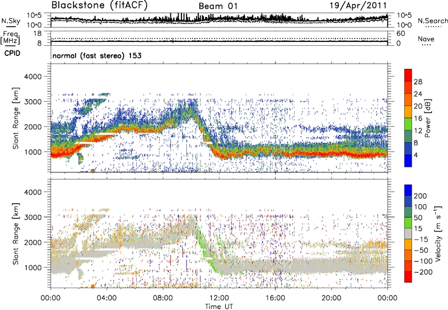Click the 20:00 time axis label
448x310 pixels.
331,298
